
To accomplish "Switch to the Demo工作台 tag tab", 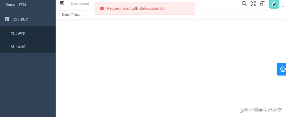I will coord(71,15).
